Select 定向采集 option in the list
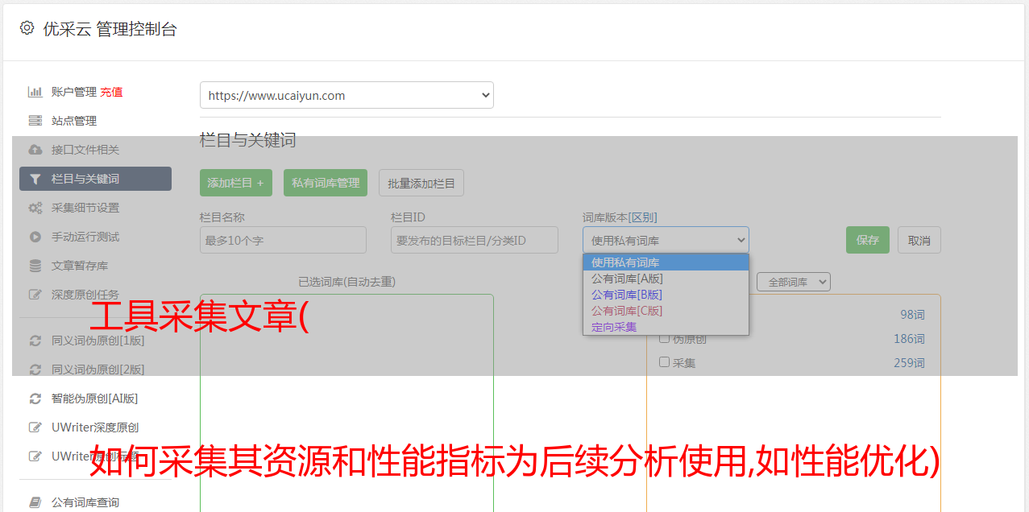Viewport: 1029px width, 512px height. [614, 327]
